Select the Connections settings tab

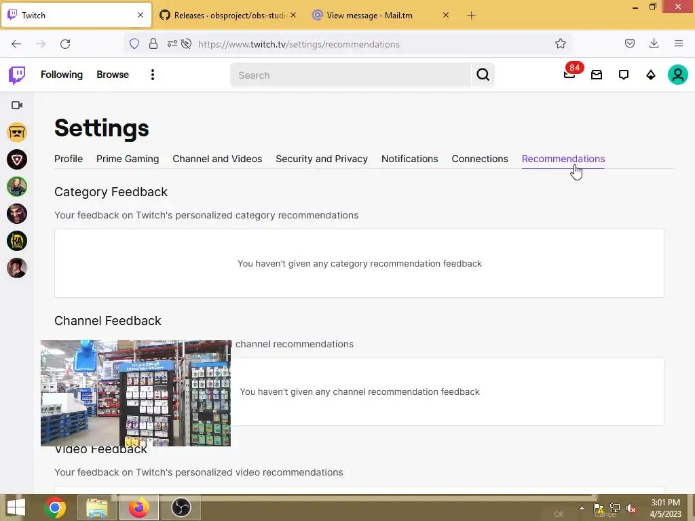(480, 159)
